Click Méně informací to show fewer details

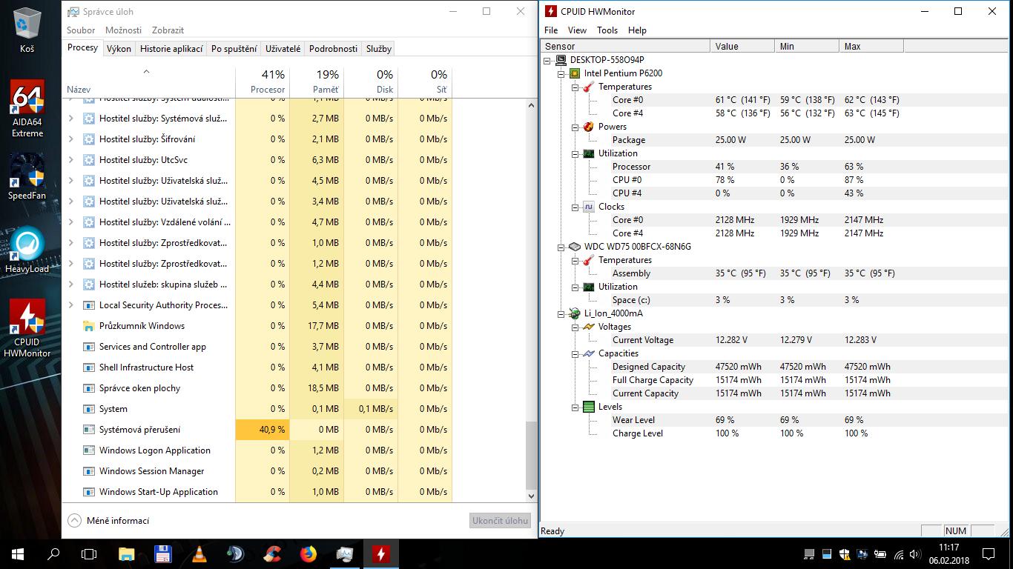(x=108, y=521)
